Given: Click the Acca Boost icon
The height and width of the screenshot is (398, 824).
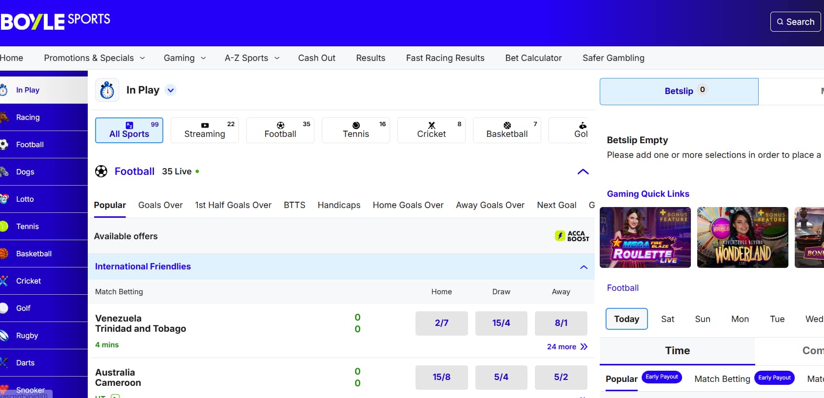Looking at the screenshot, I should [x=572, y=236].
